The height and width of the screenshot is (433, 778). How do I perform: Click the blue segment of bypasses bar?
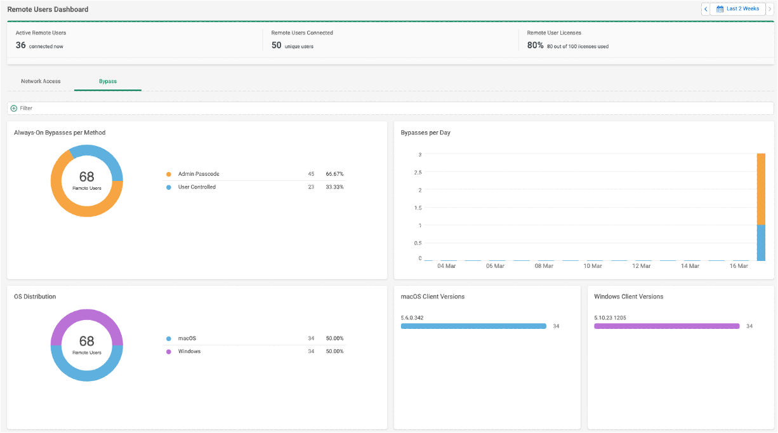click(x=761, y=243)
